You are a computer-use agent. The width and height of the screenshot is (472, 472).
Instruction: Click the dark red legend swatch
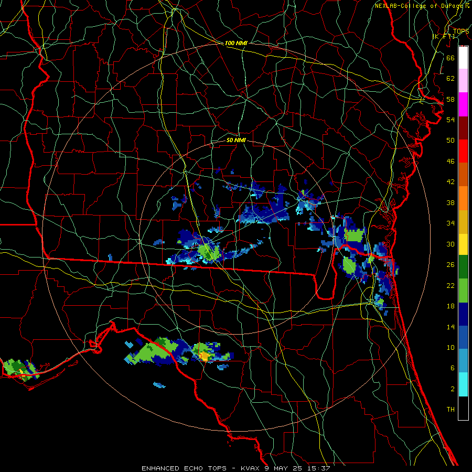click(x=463, y=128)
